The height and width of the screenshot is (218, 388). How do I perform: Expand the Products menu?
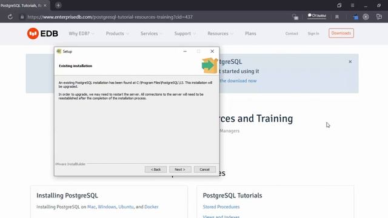tap(117, 33)
